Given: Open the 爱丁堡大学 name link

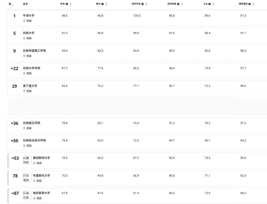Looking at the screenshot, I should (x=30, y=86).
